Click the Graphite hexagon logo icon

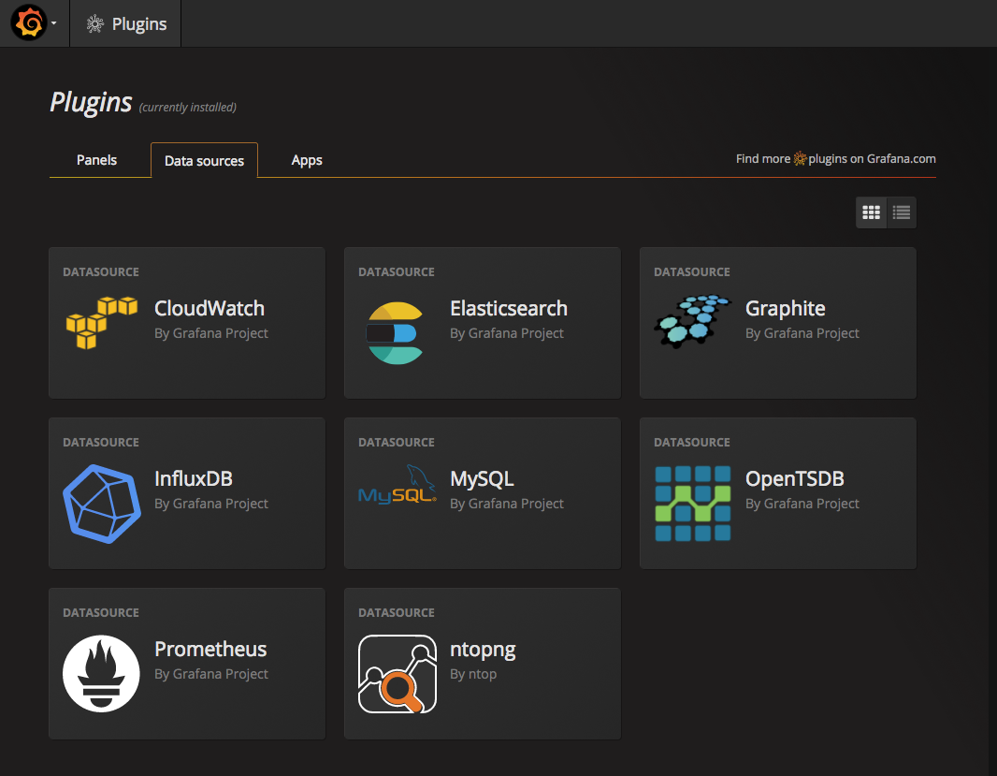click(692, 321)
